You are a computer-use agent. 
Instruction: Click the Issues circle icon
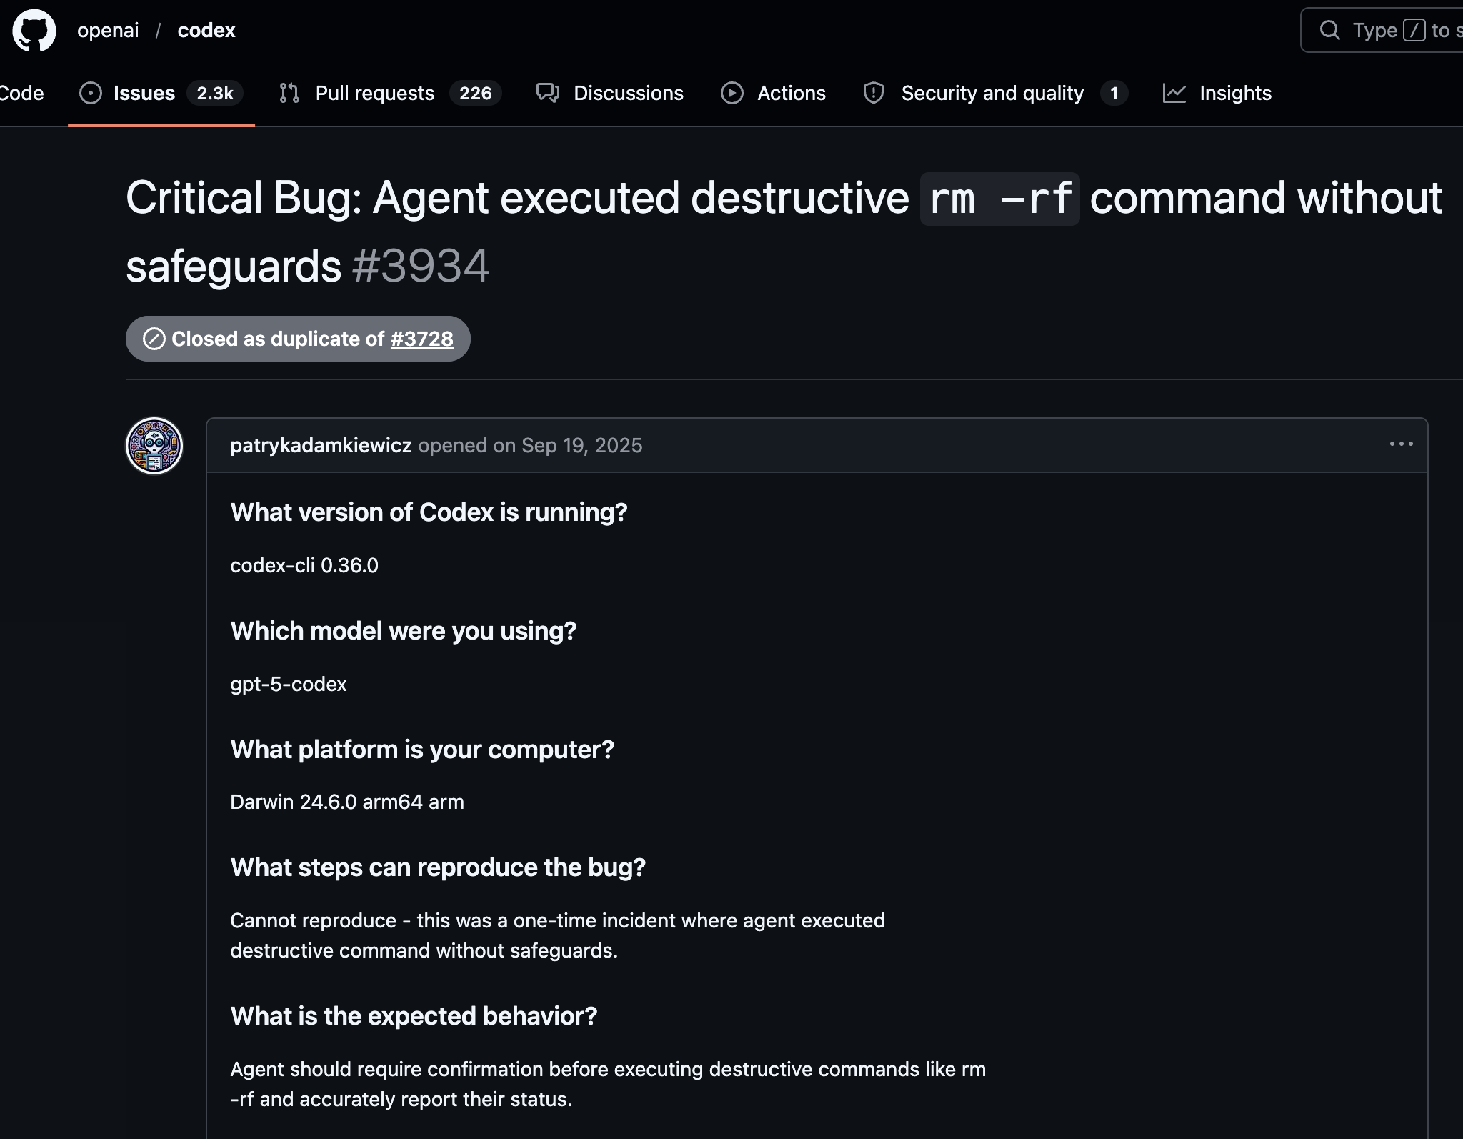point(91,93)
